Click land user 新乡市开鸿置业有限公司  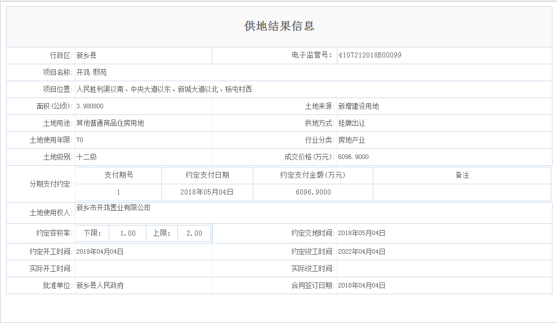click(x=113, y=208)
